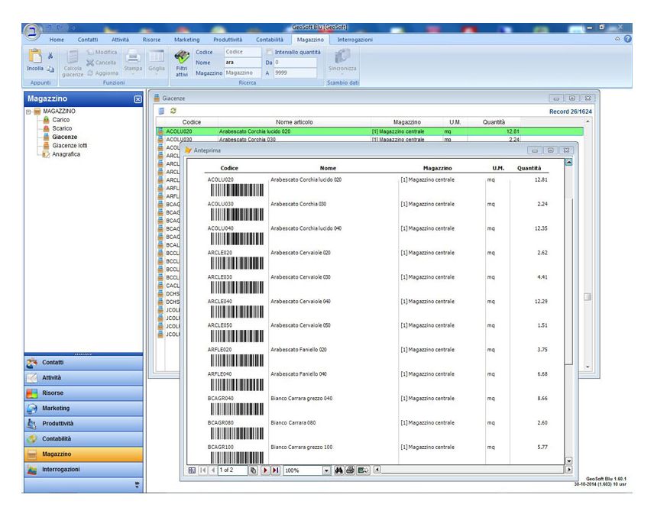Click the Nome articolo column header in Giacenze

[x=294, y=122]
